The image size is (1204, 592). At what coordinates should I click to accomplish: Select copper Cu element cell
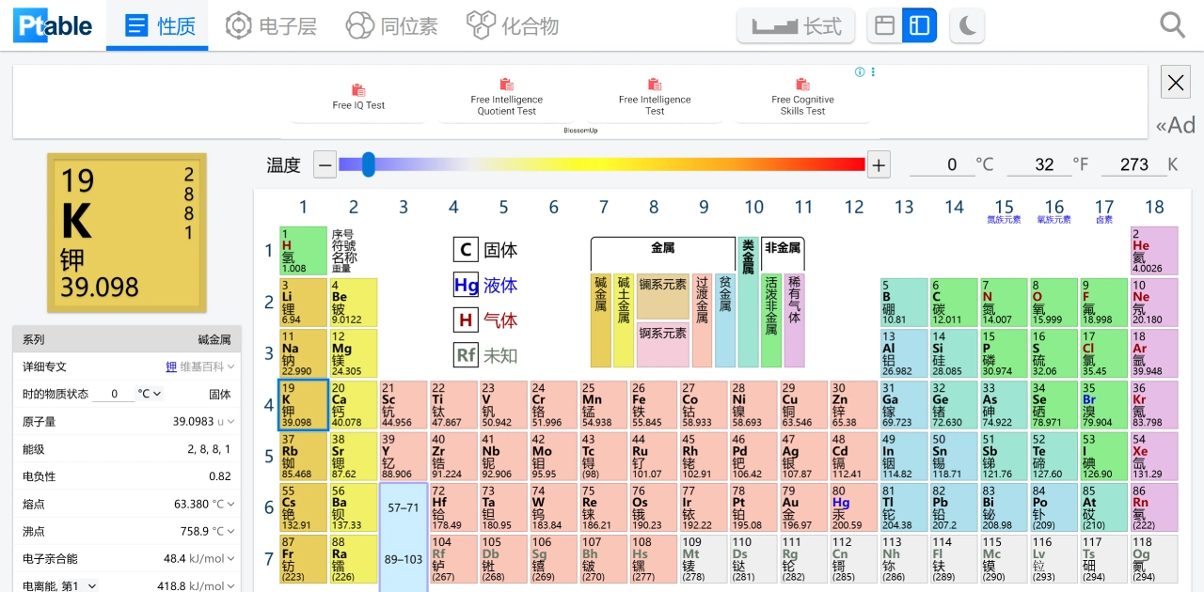tap(803, 404)
